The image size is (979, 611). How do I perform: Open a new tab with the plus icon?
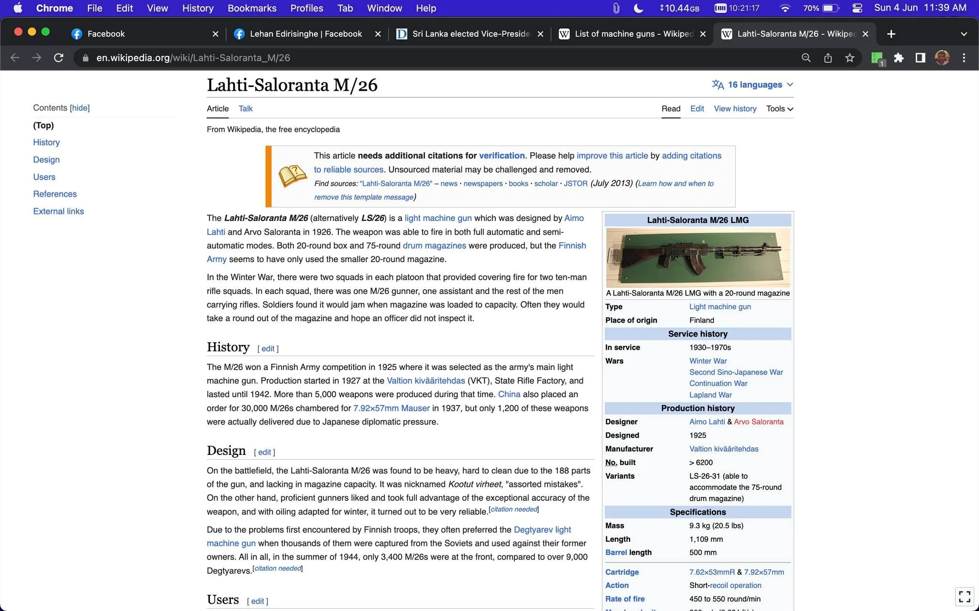click(x=891, y=34)
